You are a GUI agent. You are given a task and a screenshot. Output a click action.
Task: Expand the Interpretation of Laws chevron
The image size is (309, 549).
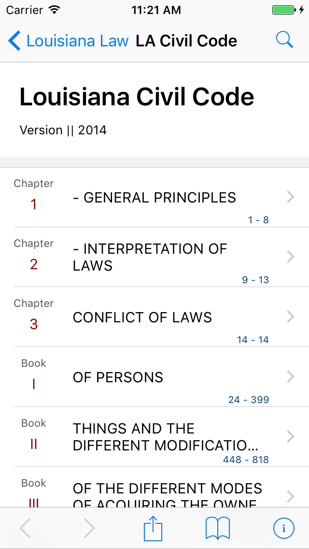pos(290,257)
